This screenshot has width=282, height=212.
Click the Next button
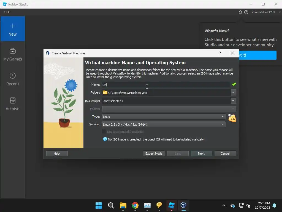click(x=201, y=153)
